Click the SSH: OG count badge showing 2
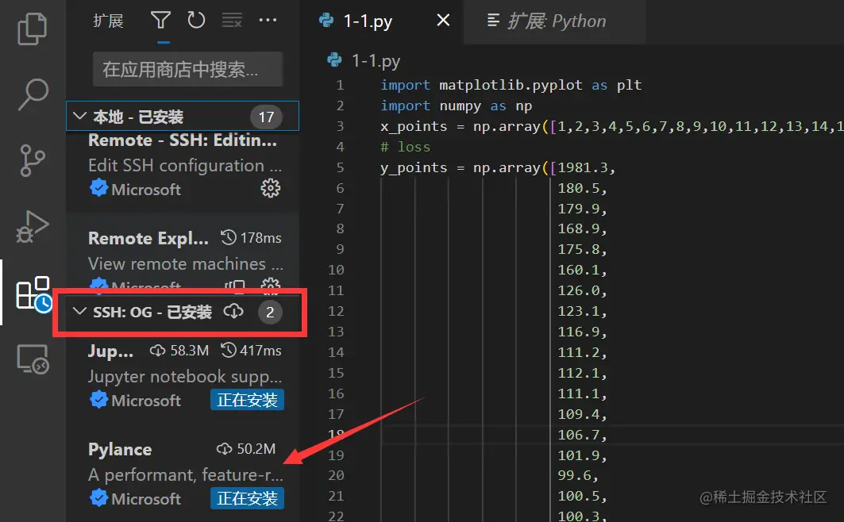The image size is (844, 522). (x=270, y=313)
